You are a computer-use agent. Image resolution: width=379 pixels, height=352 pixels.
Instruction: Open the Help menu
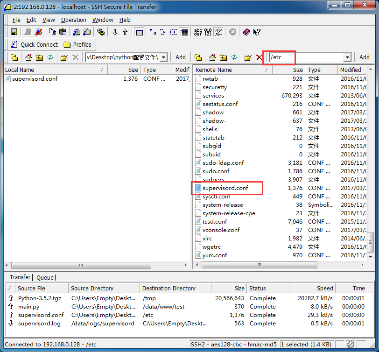tap(125, 20)
